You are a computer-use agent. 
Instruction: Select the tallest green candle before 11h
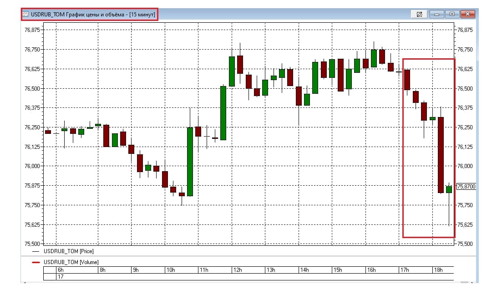(190, 162)
